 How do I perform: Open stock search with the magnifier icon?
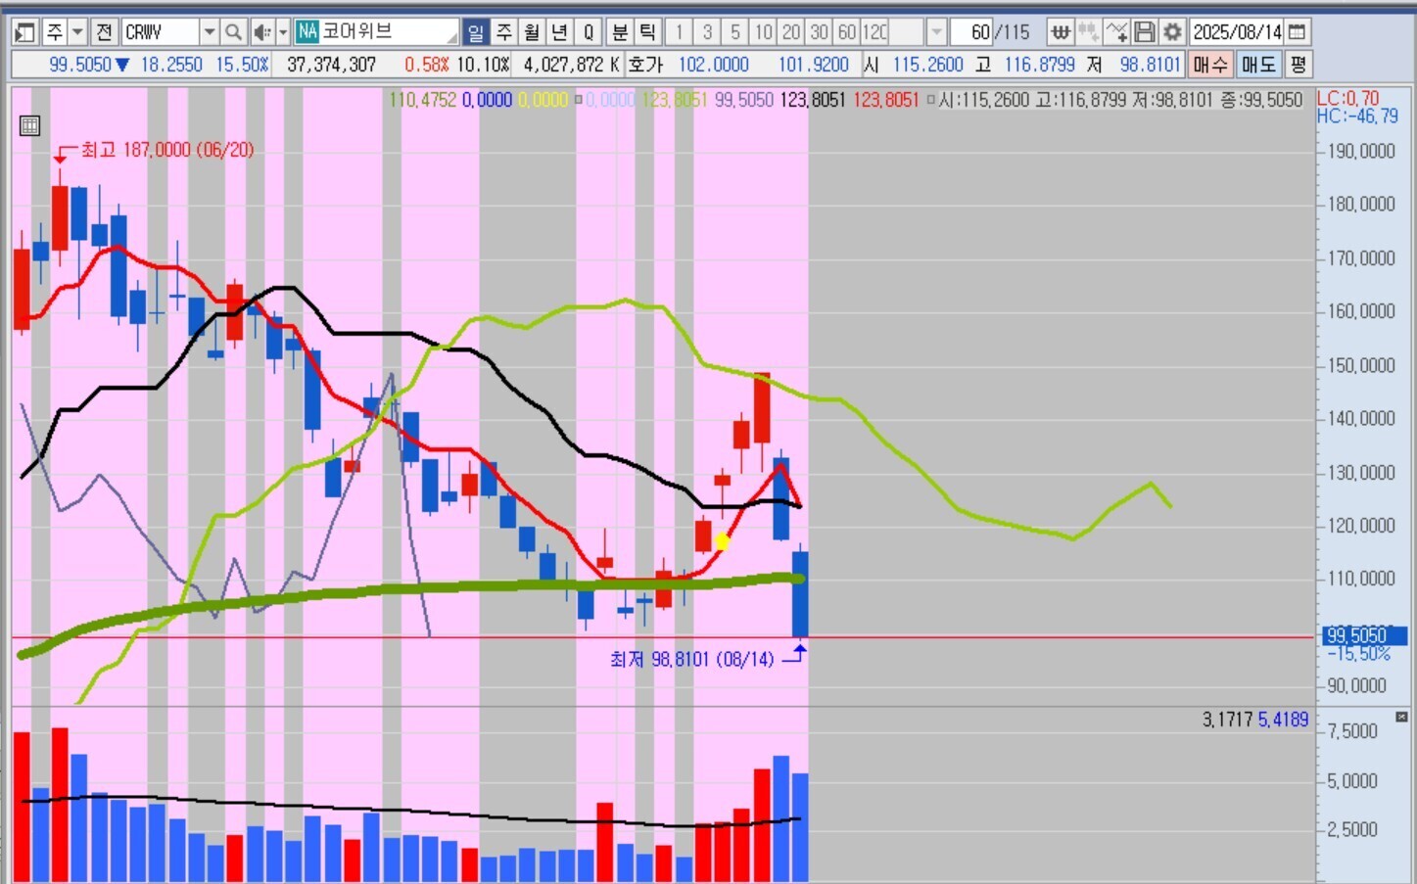pos(233,32)
